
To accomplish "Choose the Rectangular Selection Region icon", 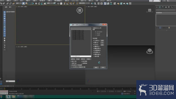I will [x=30, y=3].
